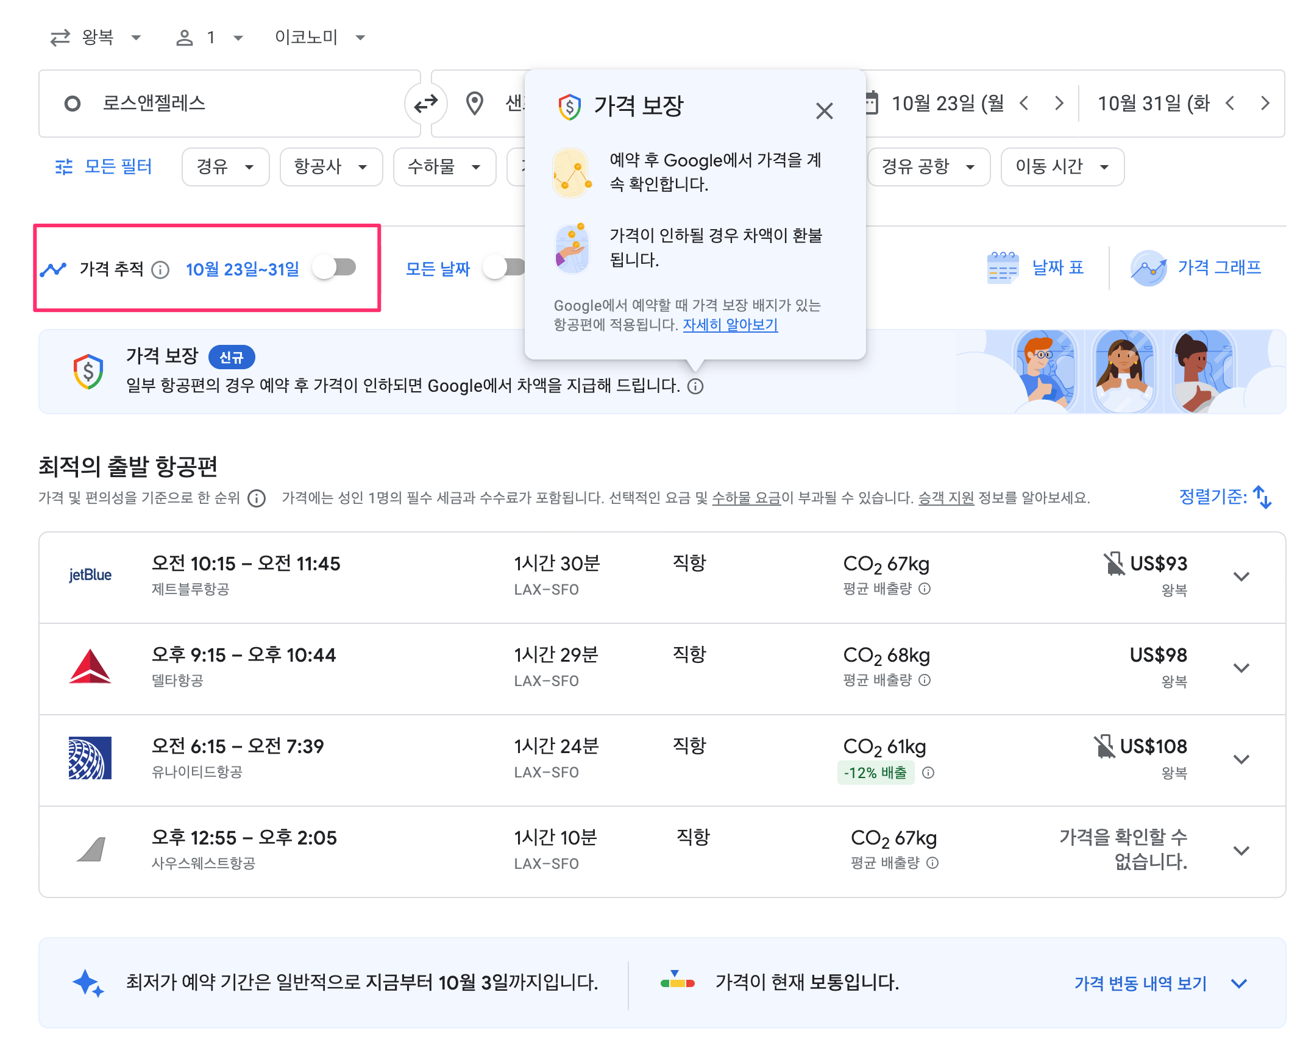Screen dimensions: 1314x1048
Task: Click the 자세히 알아보기 link
Action: tap(730, 325)
